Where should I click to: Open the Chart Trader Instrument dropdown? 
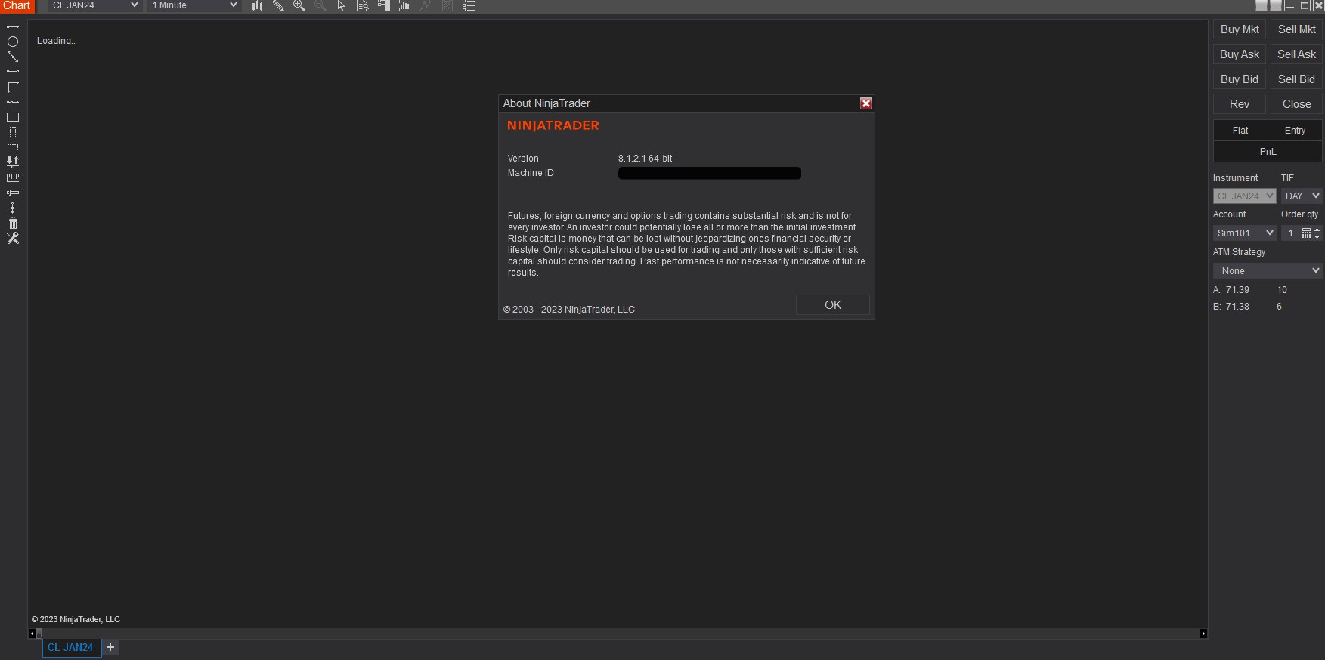tap(1244, 196)
